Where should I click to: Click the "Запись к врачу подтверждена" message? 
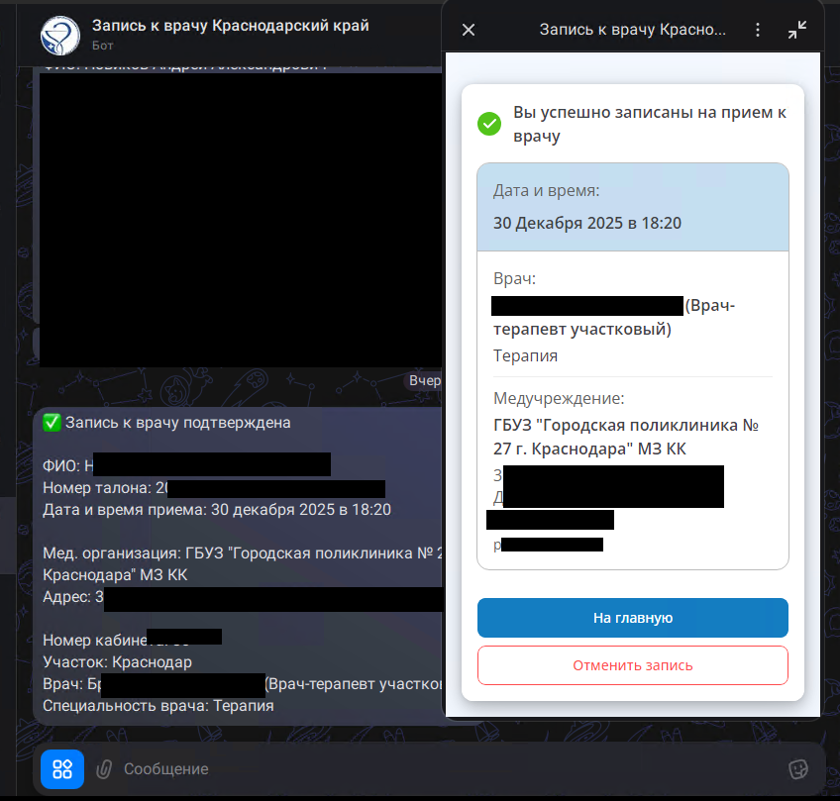pyautogui.click(x=178, y=423)
